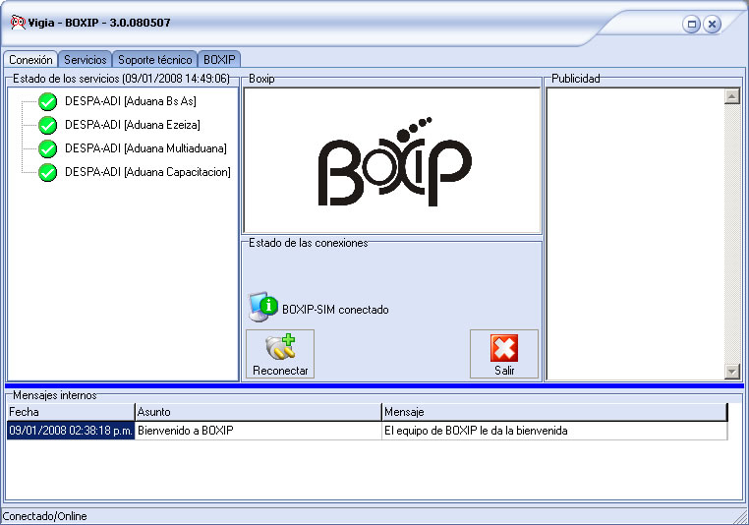The width and height of the screenshot is (749, 525).
Task: Select DESPA-ADI [Aduana Multiaduana] tree item
Action: [145, 148]
